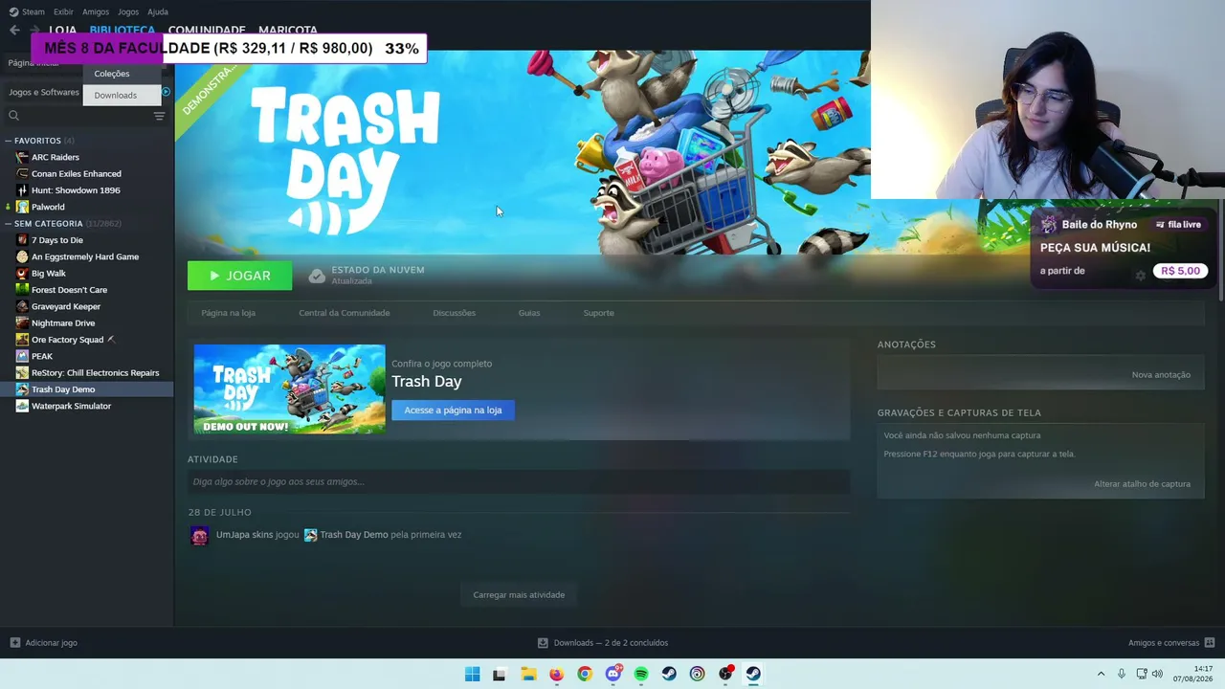Click Nova anotação
Screen dimensions: 1225x689
click(1161, 375)
